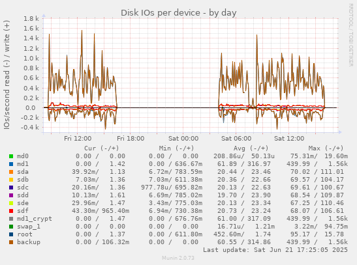Click root average value '452.60m/ 1.74'
The height and width of the screenshot is (265, 357).
(x=242, y=234)
